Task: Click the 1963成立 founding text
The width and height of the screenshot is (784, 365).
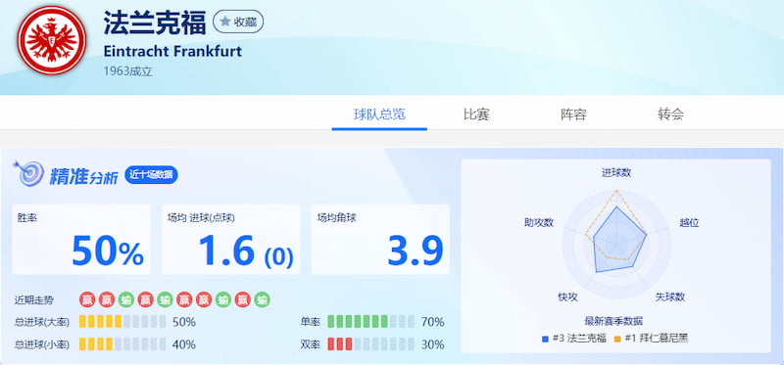Action: click(127, 71)
